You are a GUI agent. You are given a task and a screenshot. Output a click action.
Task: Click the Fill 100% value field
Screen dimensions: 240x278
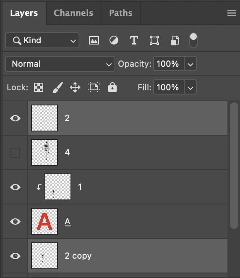coord(169,87)
